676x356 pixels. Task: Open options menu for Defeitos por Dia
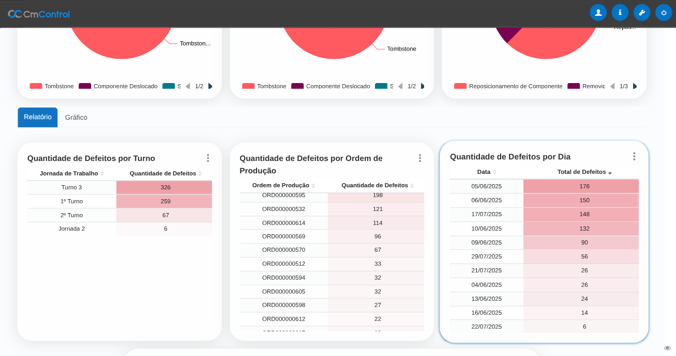pos(634,156)
